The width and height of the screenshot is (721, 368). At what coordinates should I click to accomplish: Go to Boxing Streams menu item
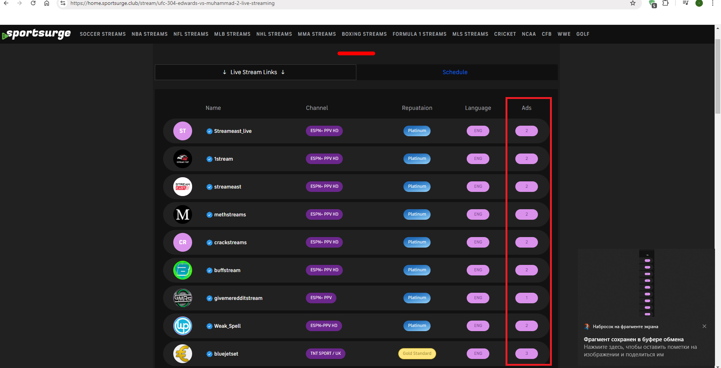364,34
